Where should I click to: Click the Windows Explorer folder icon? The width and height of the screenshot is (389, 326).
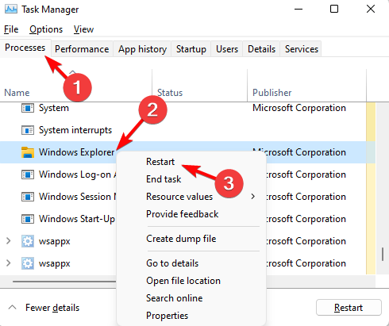[28, 152]
